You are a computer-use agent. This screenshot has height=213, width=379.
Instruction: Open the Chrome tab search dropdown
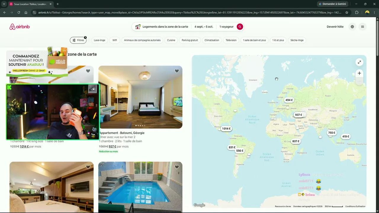tap(4, 4)
